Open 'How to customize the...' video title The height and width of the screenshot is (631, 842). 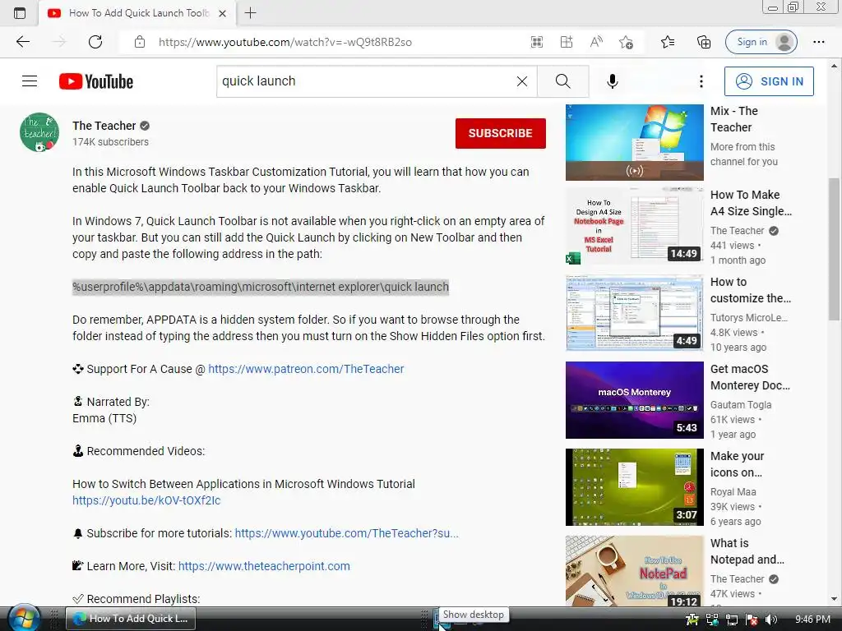750,290
